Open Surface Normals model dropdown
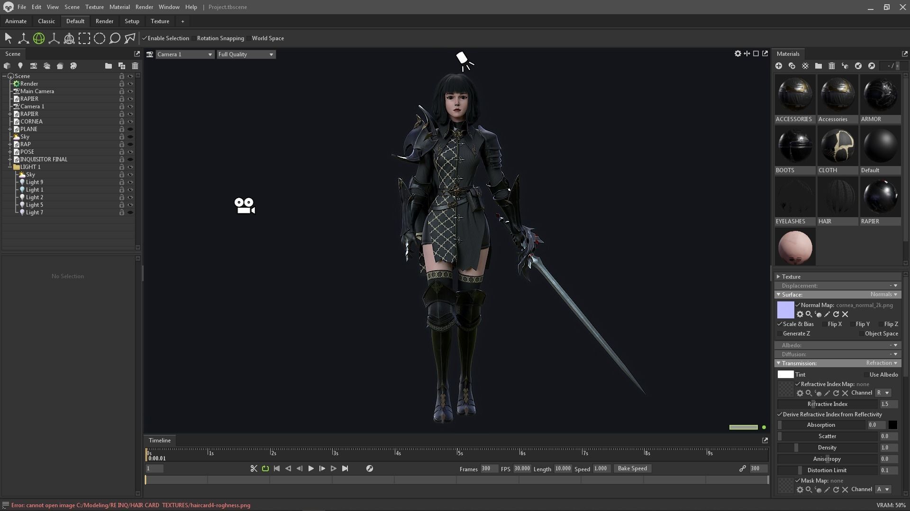 tap(883, 294)
